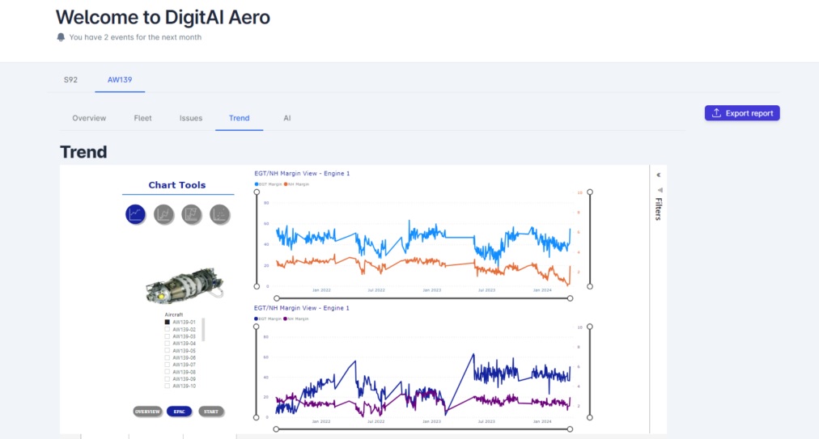Click the blue EPAC pill button

pos(179,412)
